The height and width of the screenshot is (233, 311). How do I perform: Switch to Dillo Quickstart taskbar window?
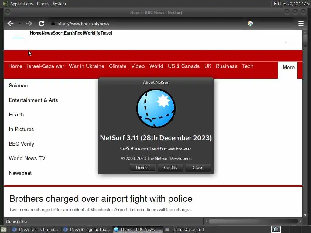(x=184, y=229)
